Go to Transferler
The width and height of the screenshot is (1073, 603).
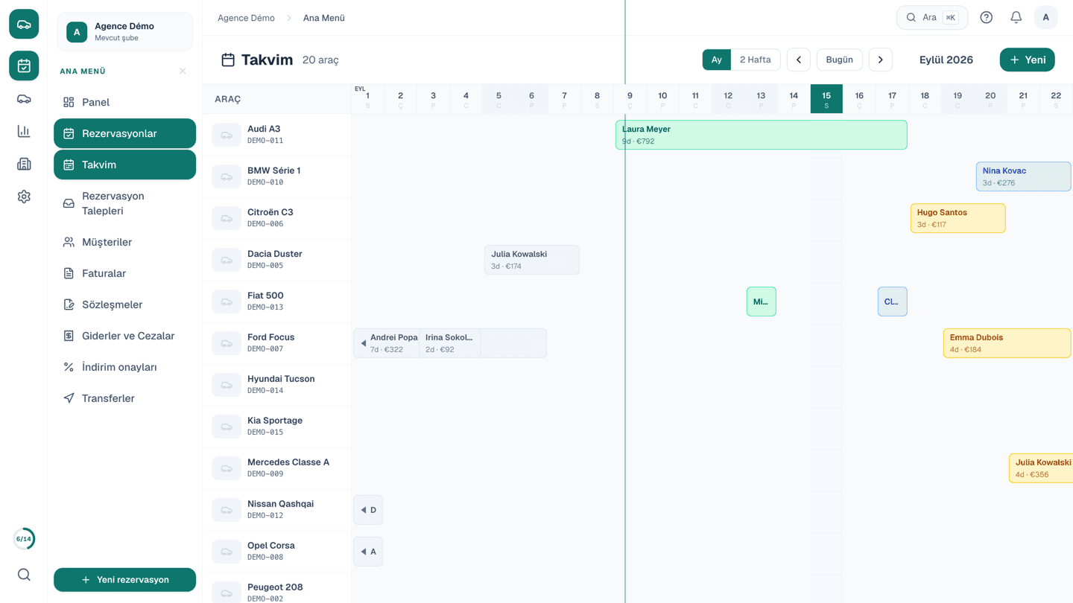pos(124,398)
